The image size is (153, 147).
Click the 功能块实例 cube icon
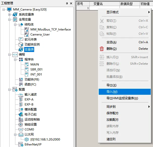coord(21,44)
